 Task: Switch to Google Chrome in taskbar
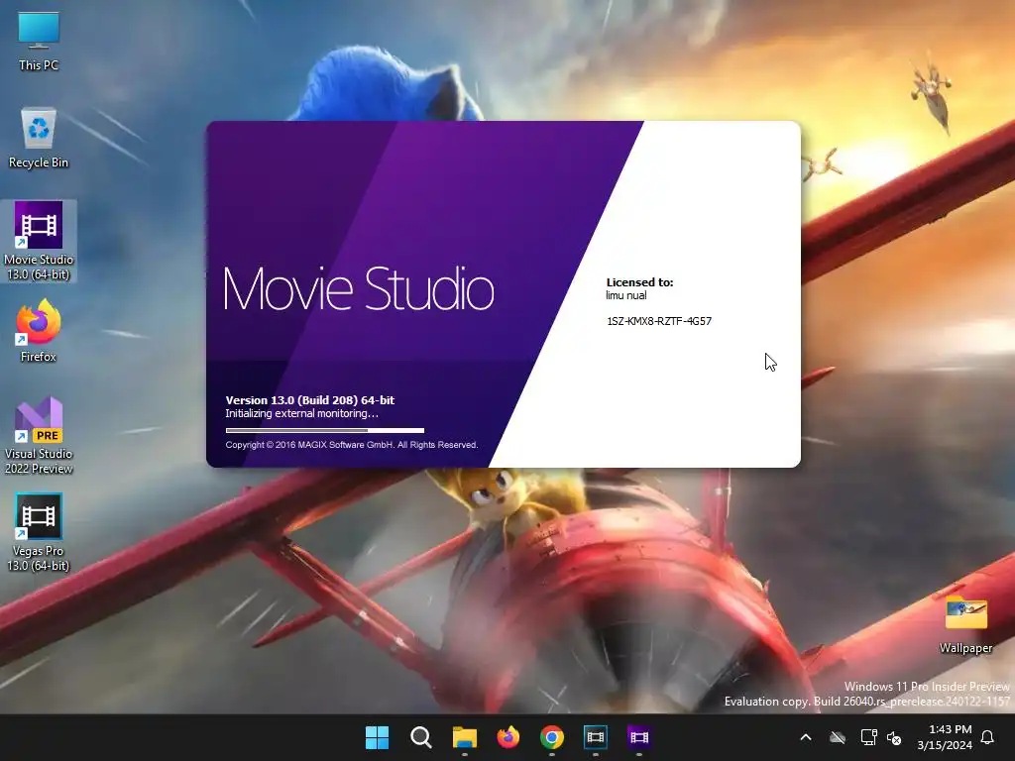pos(551,737)
